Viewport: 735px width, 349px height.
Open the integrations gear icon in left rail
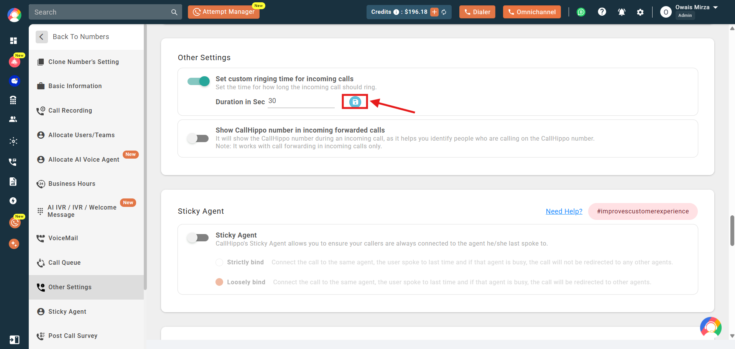[13, 141]
